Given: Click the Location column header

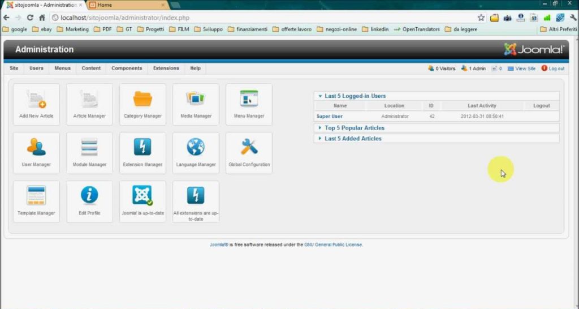Looking at the screenshot, I should click(394, 106).
